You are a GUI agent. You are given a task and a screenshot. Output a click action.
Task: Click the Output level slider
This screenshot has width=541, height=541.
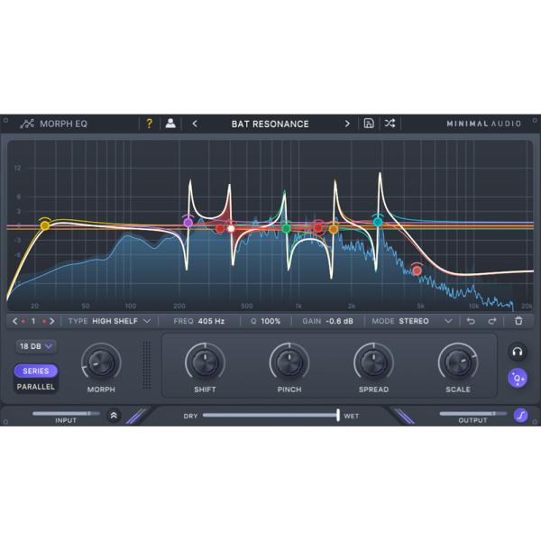(473, 413)
